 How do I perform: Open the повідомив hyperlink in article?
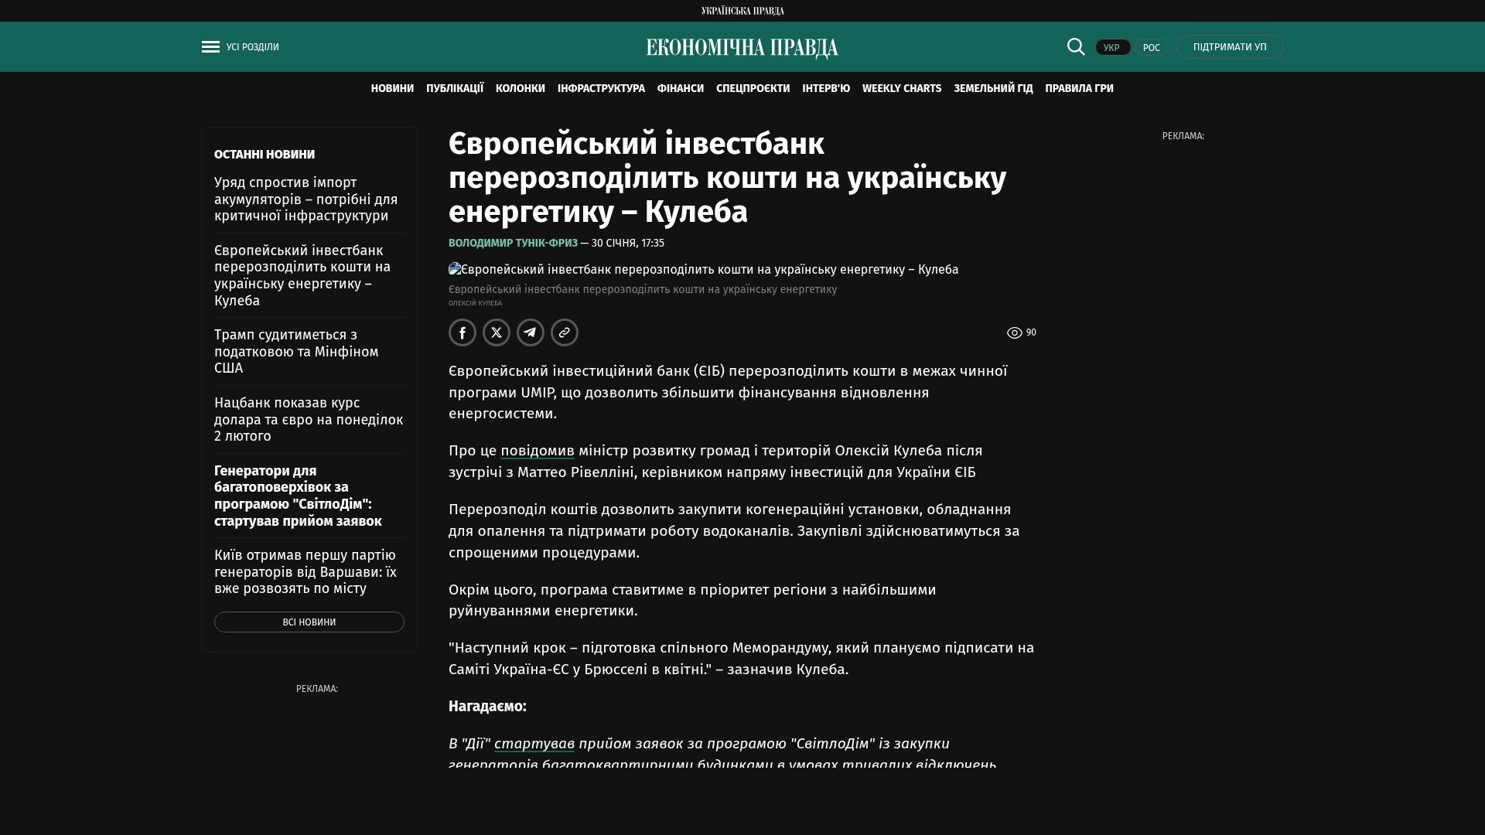(538, 451)
